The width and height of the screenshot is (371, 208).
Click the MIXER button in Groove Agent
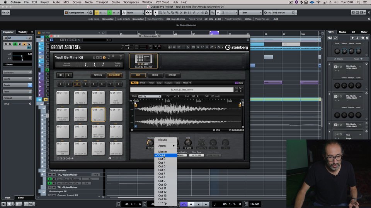155,75
